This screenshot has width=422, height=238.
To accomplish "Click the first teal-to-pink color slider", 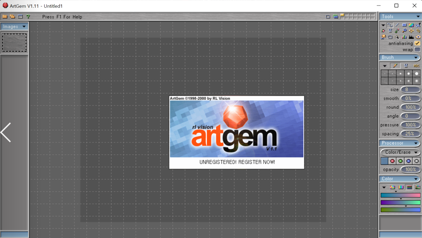I will 400,195.
